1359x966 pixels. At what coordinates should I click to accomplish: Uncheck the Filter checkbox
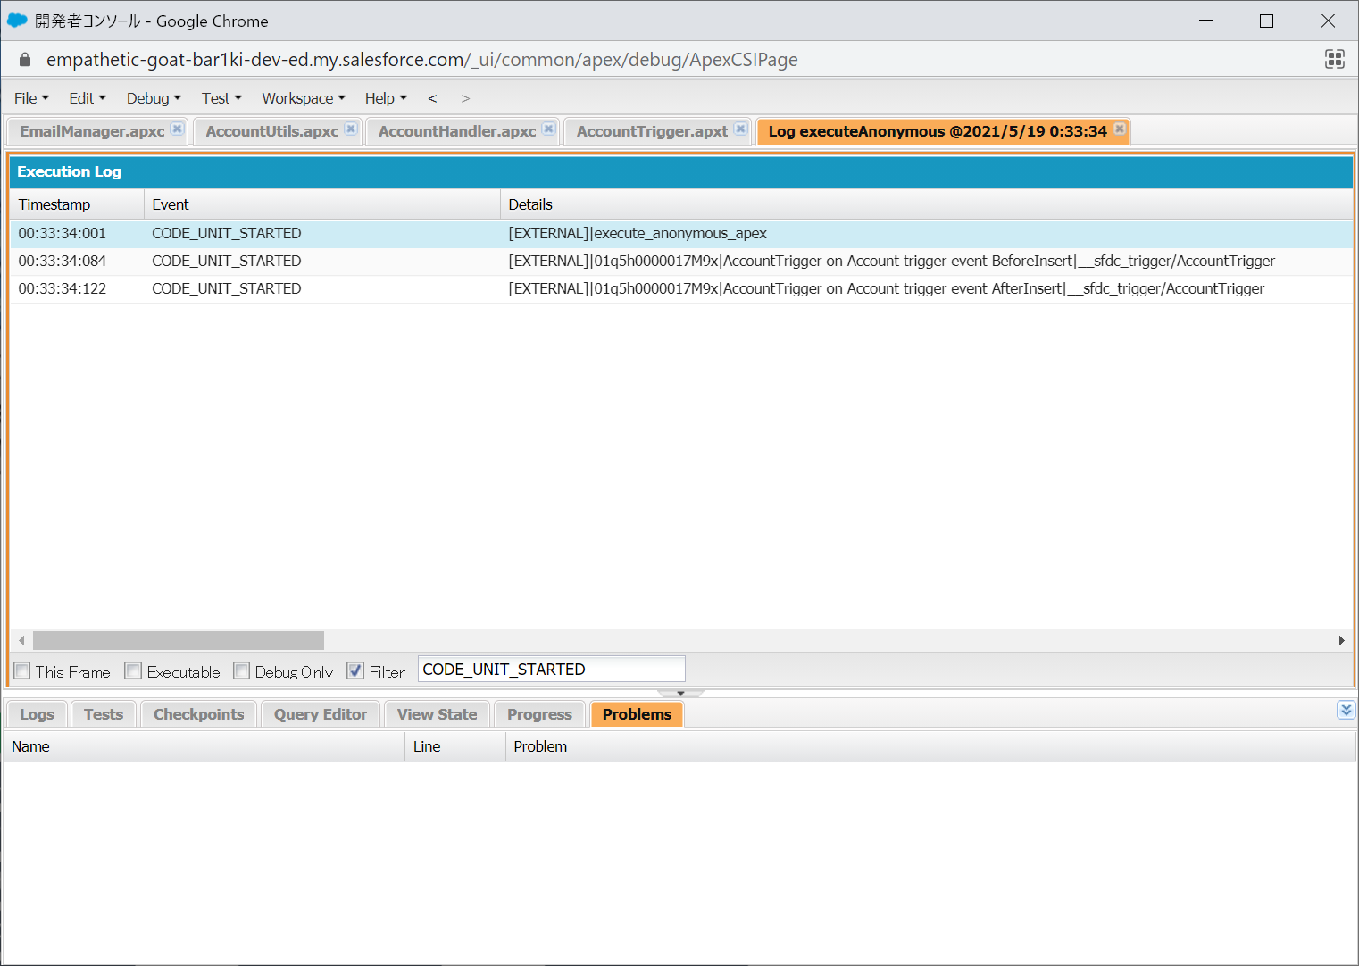coord(355,670)
